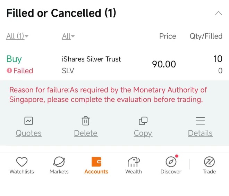This screenshot has width=229, height=196.
Task: Tap the Delete trash can icon
Action: click(x=86, y=121)
